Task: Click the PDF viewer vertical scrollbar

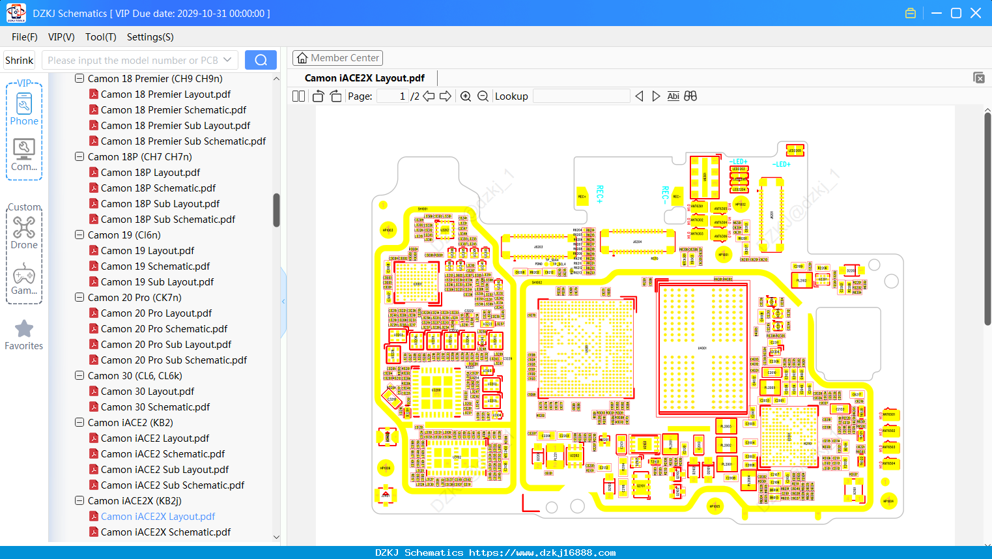Action: point(987,219)
